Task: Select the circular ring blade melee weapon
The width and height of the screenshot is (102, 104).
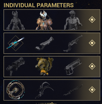Action: [16, 90]
